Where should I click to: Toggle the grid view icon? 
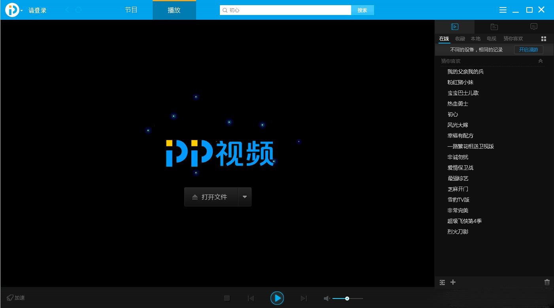[x=544, y=39]
